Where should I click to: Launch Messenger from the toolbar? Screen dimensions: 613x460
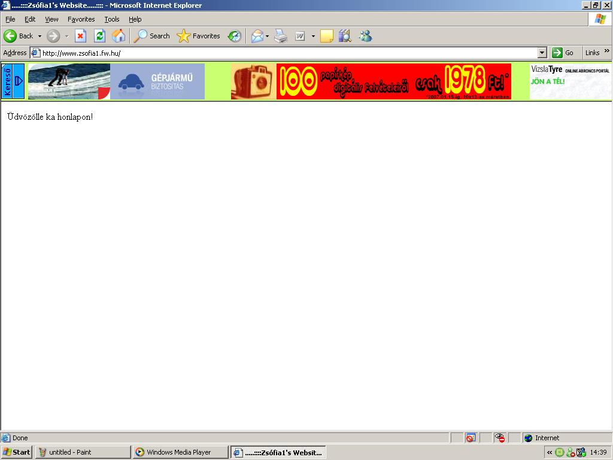click(365, 36)
